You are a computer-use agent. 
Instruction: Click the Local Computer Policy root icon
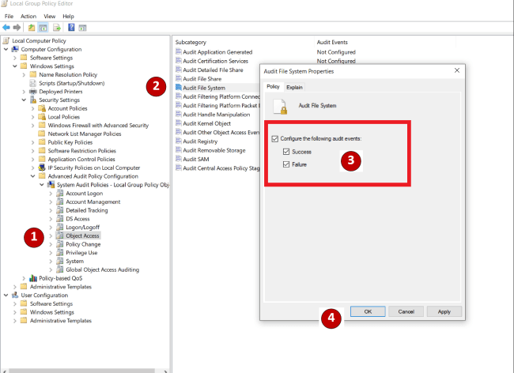6,40
